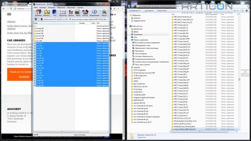Click Новая папка in the Explorer toolbar
The image size is (251, 141).
click(162, 11)
